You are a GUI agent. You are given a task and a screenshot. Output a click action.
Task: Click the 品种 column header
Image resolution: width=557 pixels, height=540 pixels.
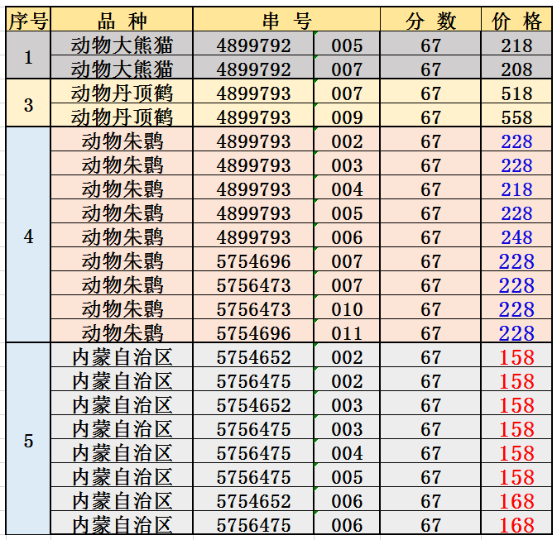tap(122, 21)
